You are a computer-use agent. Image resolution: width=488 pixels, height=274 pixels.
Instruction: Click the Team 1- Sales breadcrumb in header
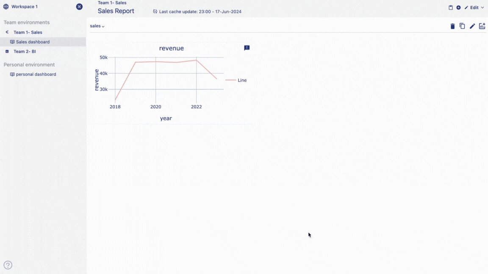[112, 3]
